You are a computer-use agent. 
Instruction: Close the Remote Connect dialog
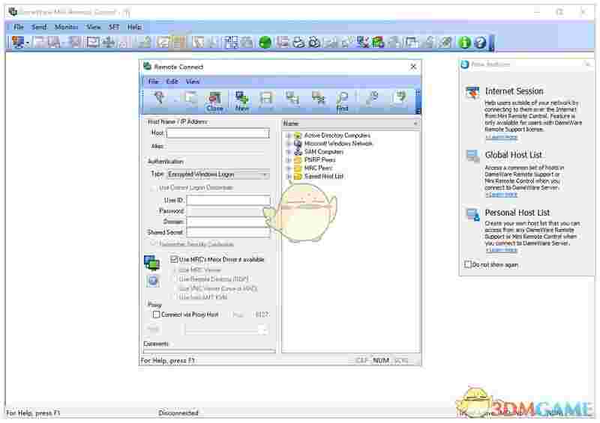[413, 67]
